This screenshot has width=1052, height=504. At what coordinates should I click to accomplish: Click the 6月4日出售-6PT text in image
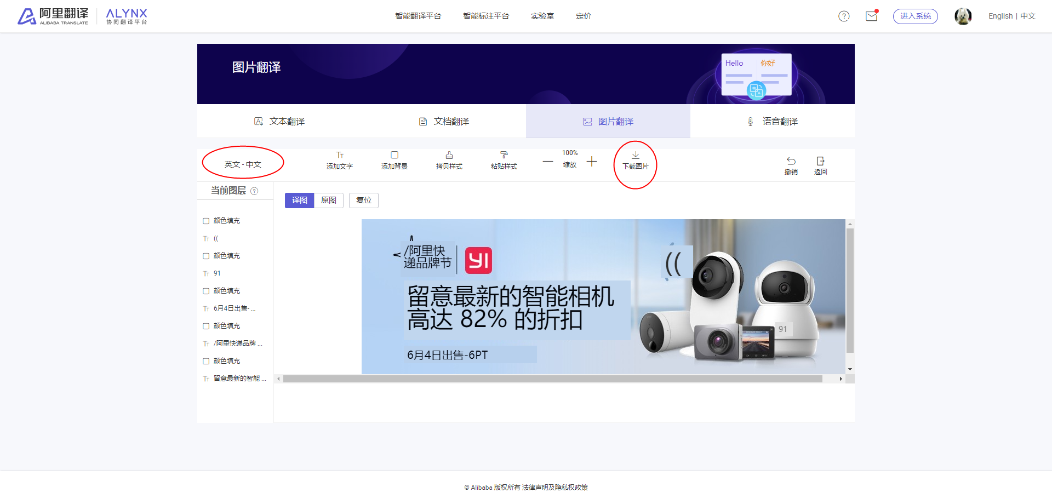[447, 355]
